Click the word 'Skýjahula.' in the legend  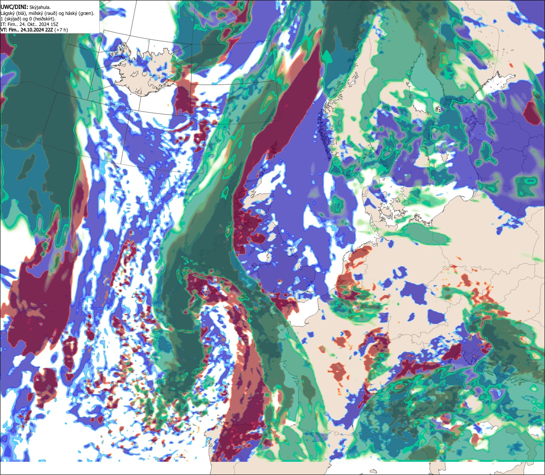(x=40, y=8)
